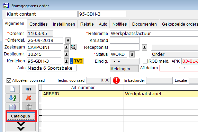Search customer with the magnifier icon
The width and height of the screenshot is (198, 132).
73,47
